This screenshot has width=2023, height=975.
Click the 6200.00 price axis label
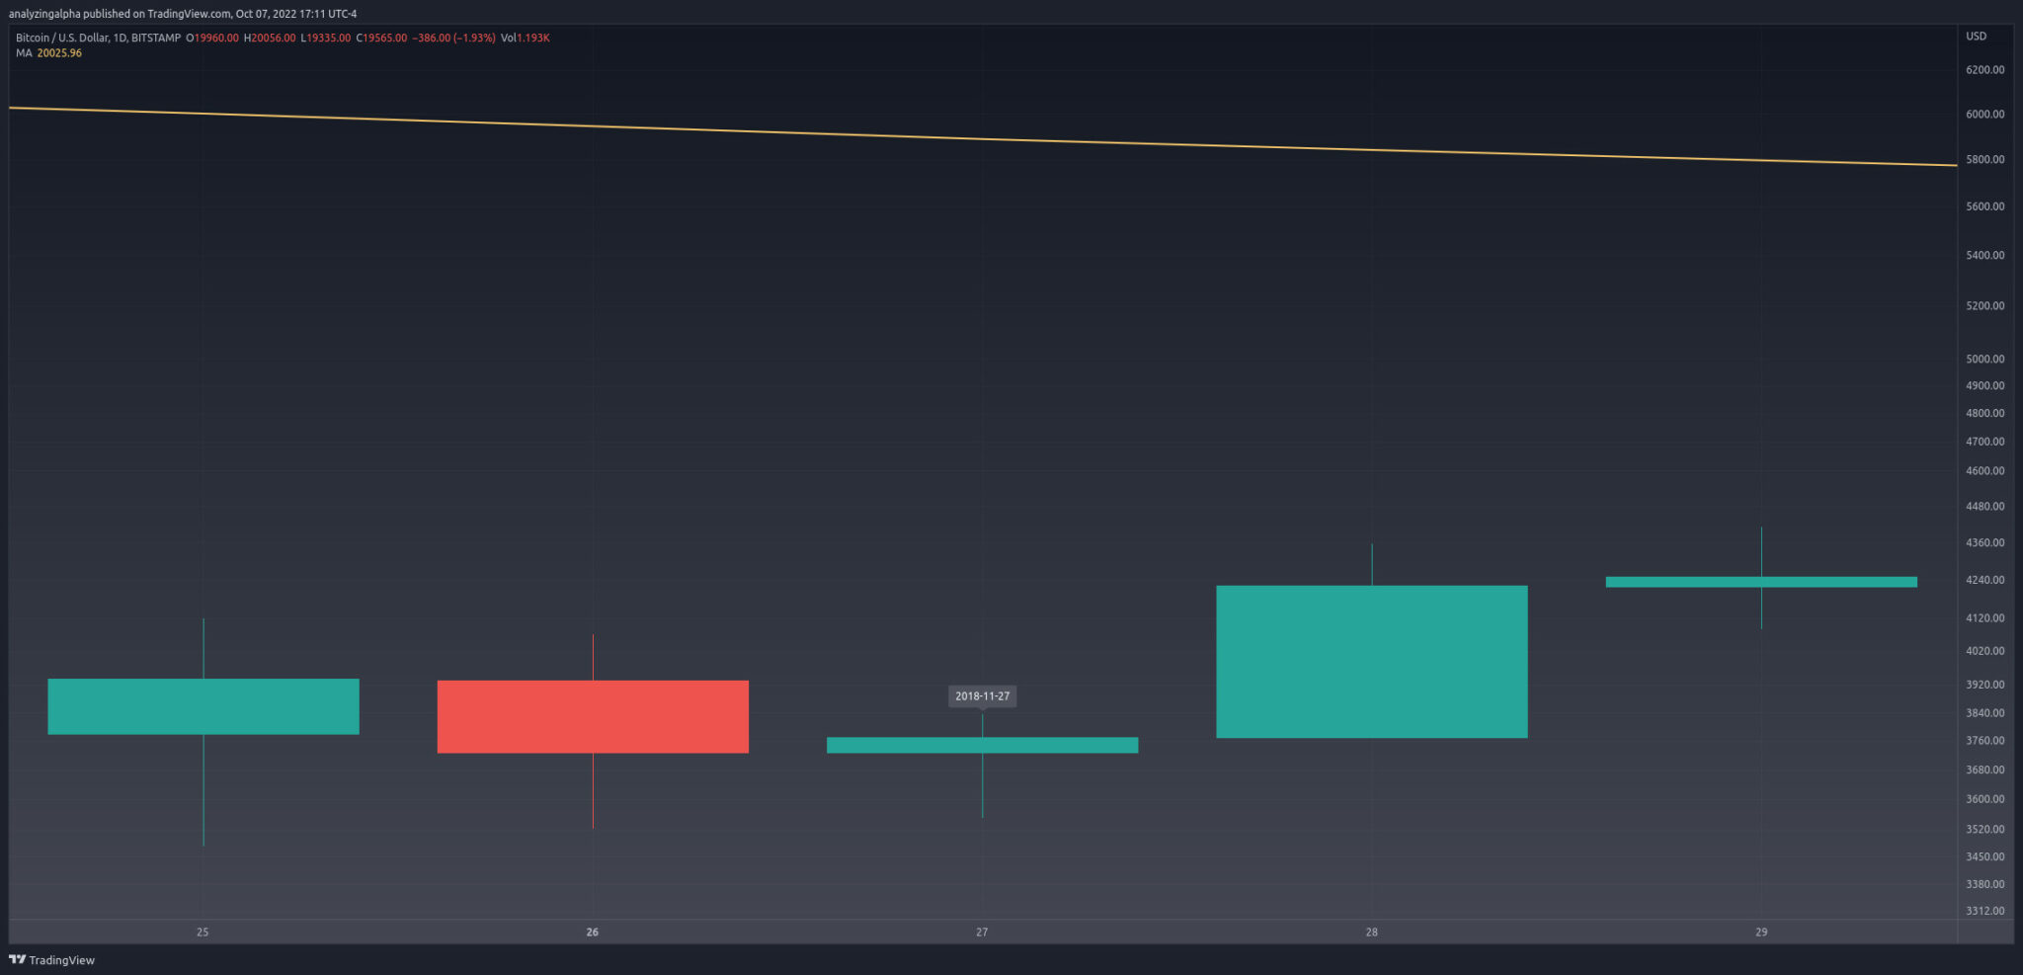[x=1984, y=70]
